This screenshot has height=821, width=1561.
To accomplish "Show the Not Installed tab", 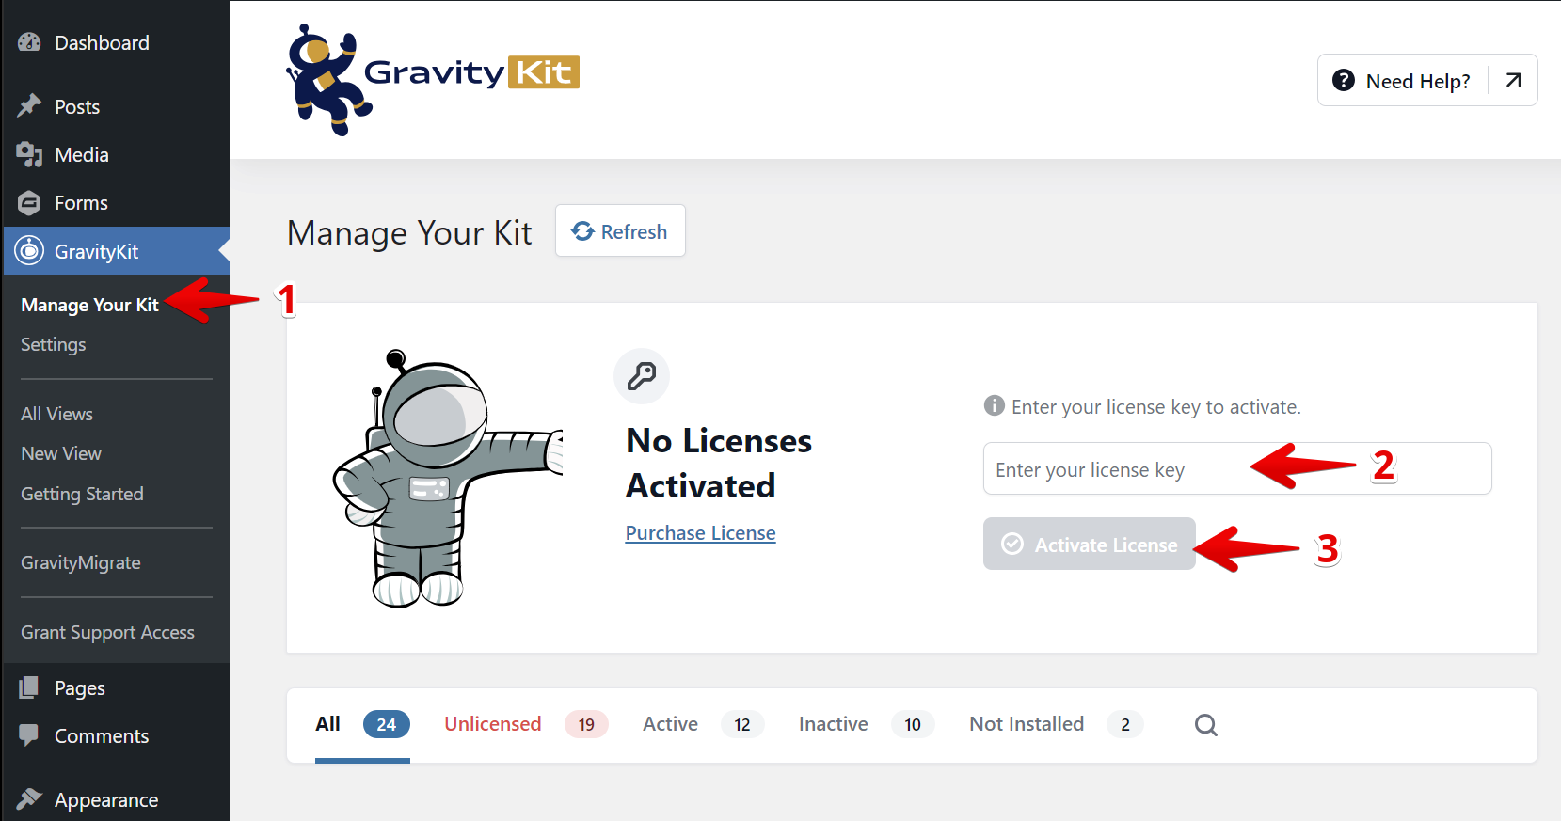I will click(1026, 724).
